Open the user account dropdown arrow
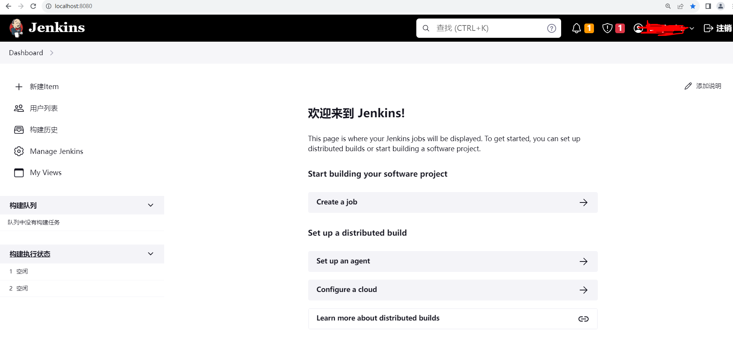This screenshot has height=361, width=733. pyautogui.click(x=692, y=28)
